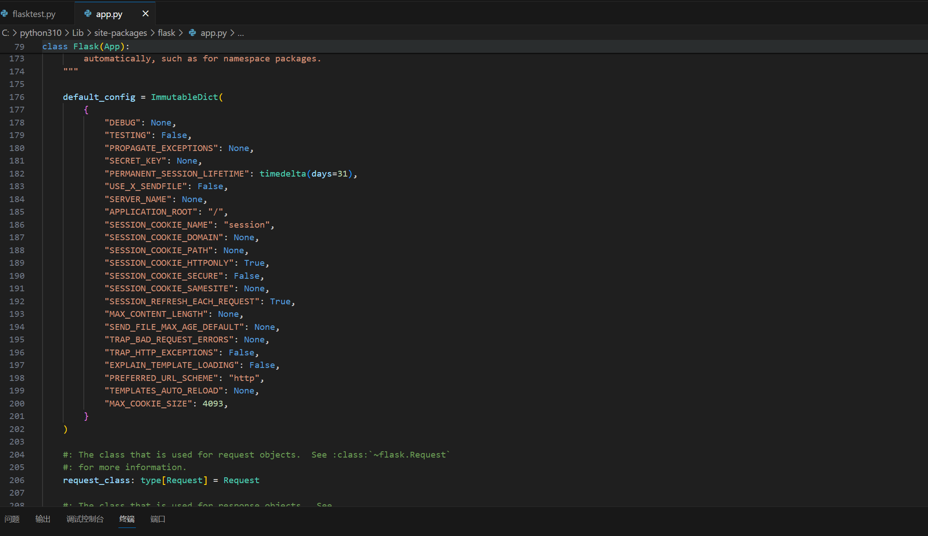Click the Lib breadcrumb segment

click(x=78, y=33)
